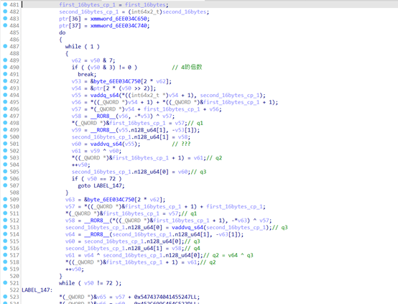This screenshot has width=398, height=304.
Task: Click goto LABEL_147 target
Action: tap(108, 185)
